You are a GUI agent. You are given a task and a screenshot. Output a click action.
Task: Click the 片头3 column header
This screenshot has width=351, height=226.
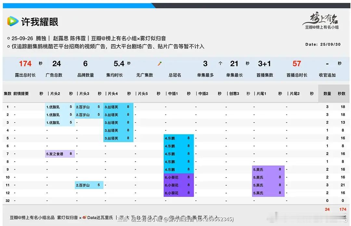tap(84, 94)
